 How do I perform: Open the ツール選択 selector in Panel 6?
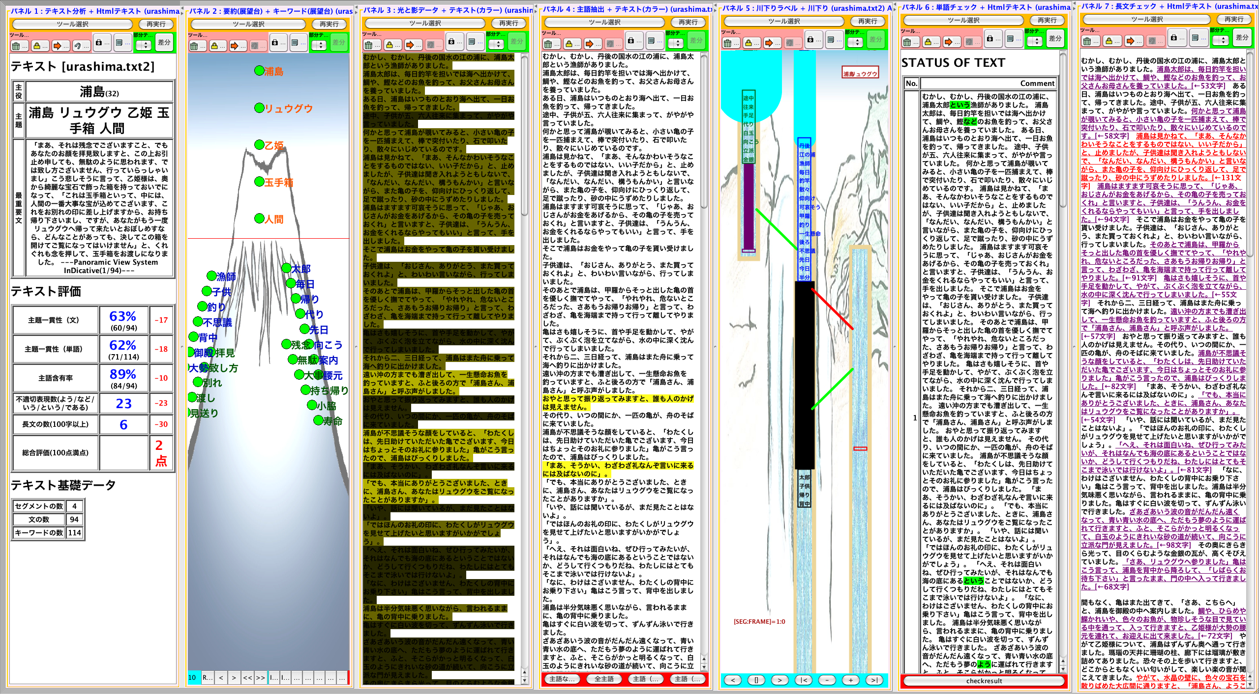(x=963, y=20)
